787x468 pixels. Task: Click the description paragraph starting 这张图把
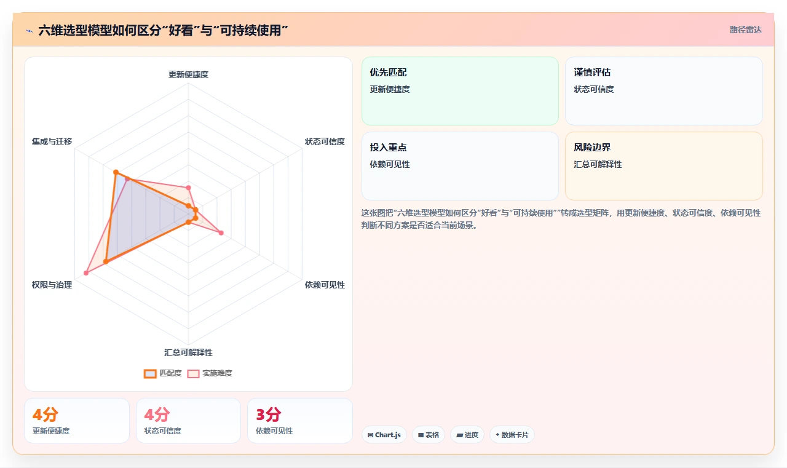click(561, 219)
